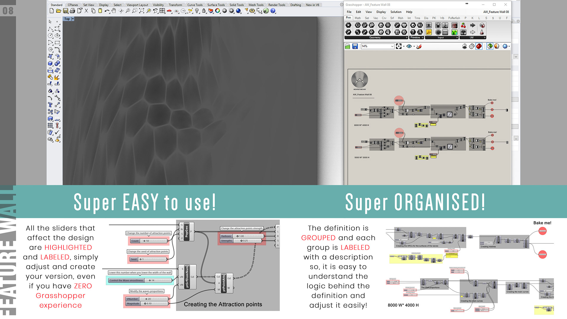The image size is (567, 319).
Task: Click the Pan hand tool icon
Action: click(x=114, y=11)
